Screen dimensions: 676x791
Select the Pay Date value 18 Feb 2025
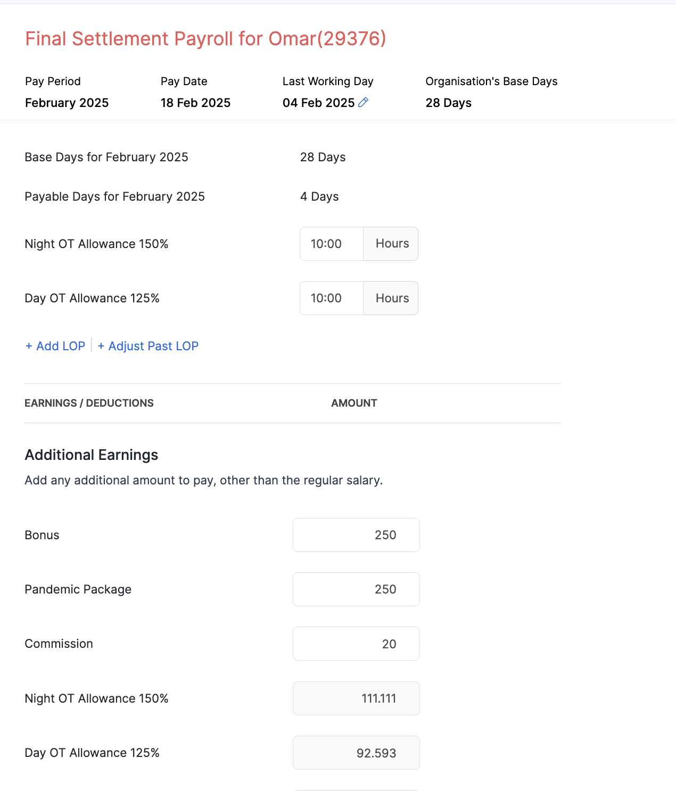(x=195, y=103)
